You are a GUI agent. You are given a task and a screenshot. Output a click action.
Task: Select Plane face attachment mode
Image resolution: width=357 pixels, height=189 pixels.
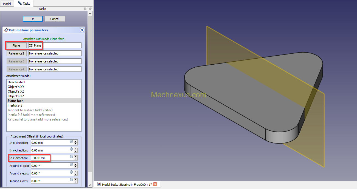[x=44, y=101]
